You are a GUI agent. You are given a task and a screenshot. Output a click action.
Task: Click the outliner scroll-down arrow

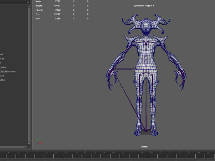click(29, 144)
